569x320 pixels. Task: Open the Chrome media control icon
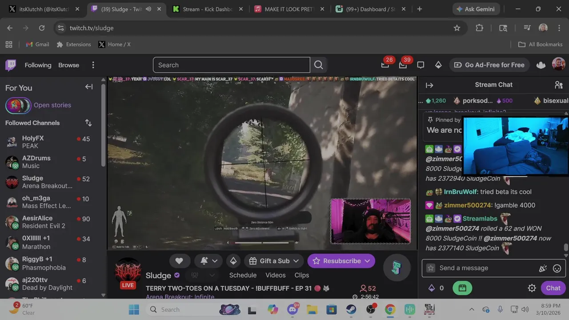(x=527, y=28)
